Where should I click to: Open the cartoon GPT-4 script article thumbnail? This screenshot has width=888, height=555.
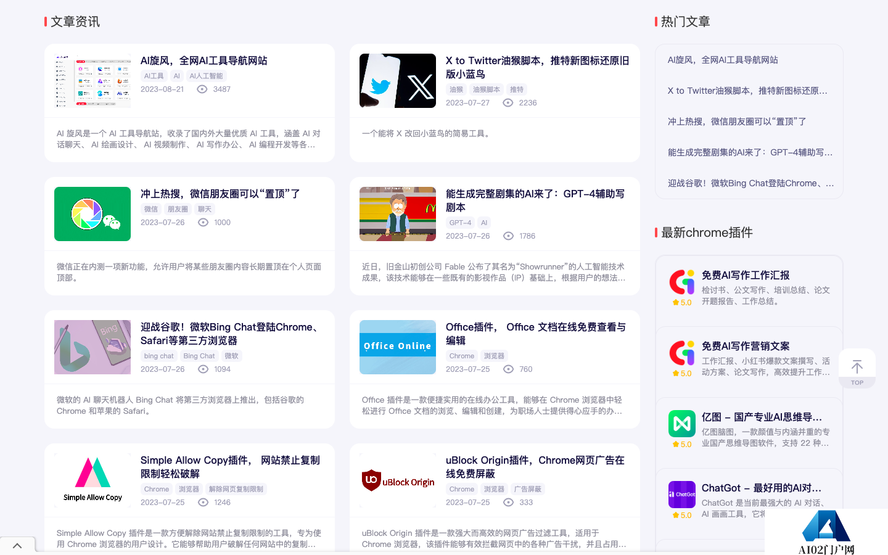[x=398, y=214]
